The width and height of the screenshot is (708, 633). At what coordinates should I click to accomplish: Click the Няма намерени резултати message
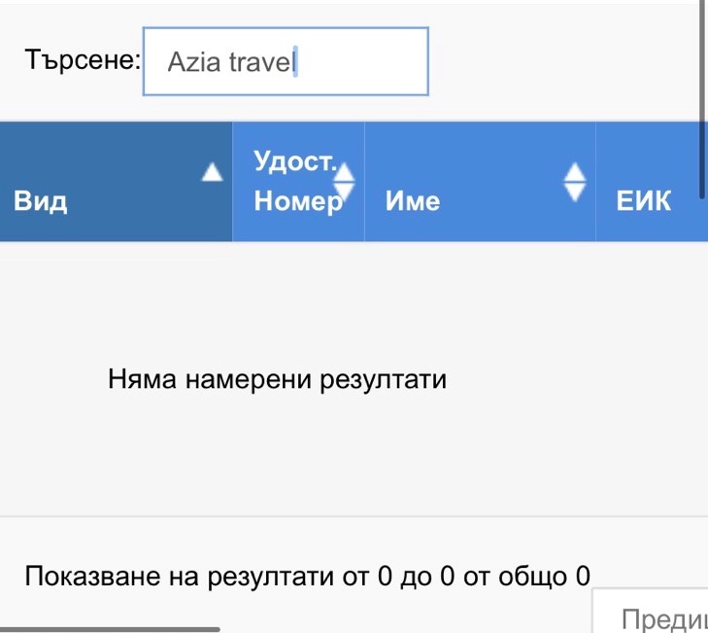[x=277, y=378]
